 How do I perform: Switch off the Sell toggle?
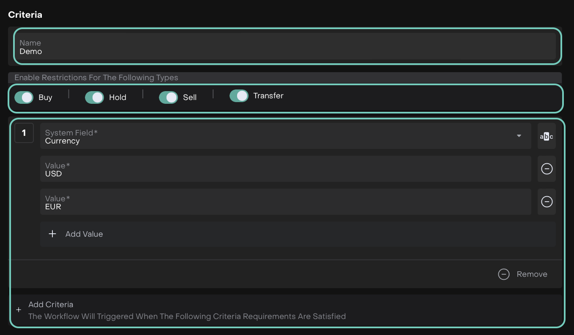point(168,97)
